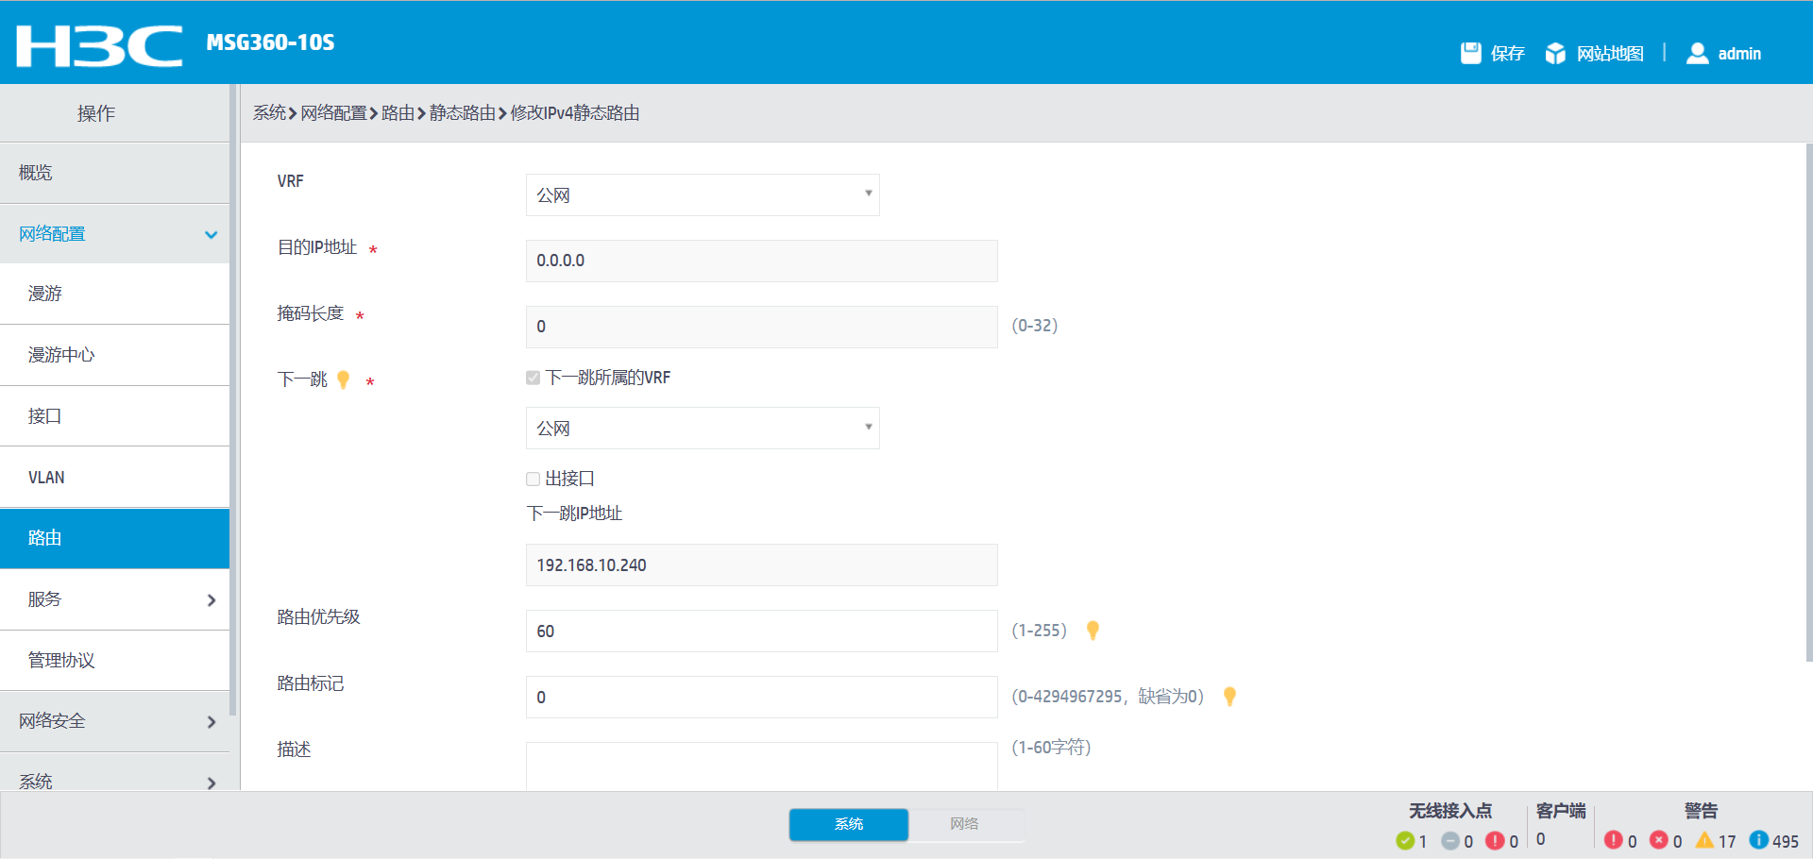Open the 漫游 sidebar item
This screenshot has width=1813, height=859.
point(115,294)
